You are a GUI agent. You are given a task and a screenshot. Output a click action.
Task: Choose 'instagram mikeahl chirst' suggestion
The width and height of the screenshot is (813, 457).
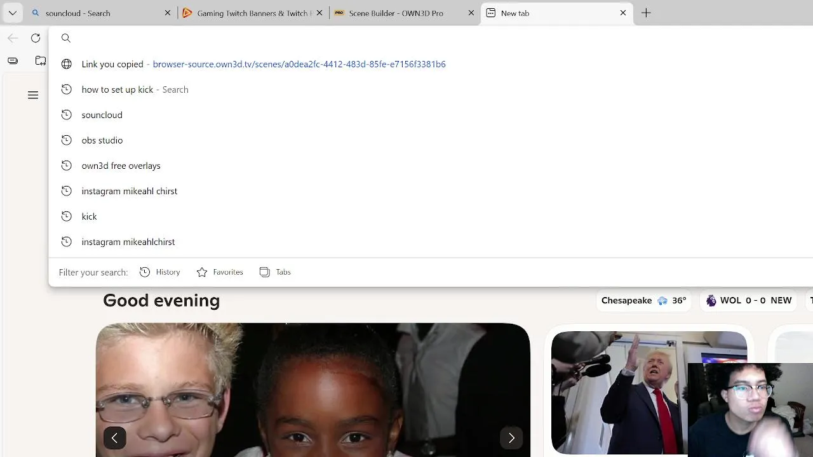432,191
